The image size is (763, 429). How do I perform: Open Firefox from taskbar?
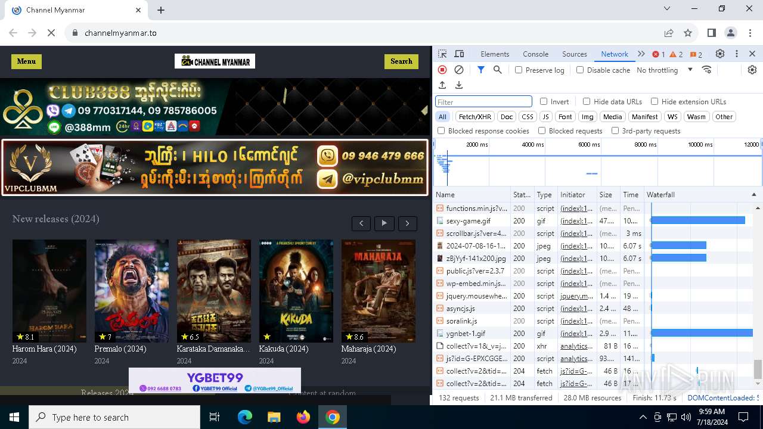[x=303, y=417]
